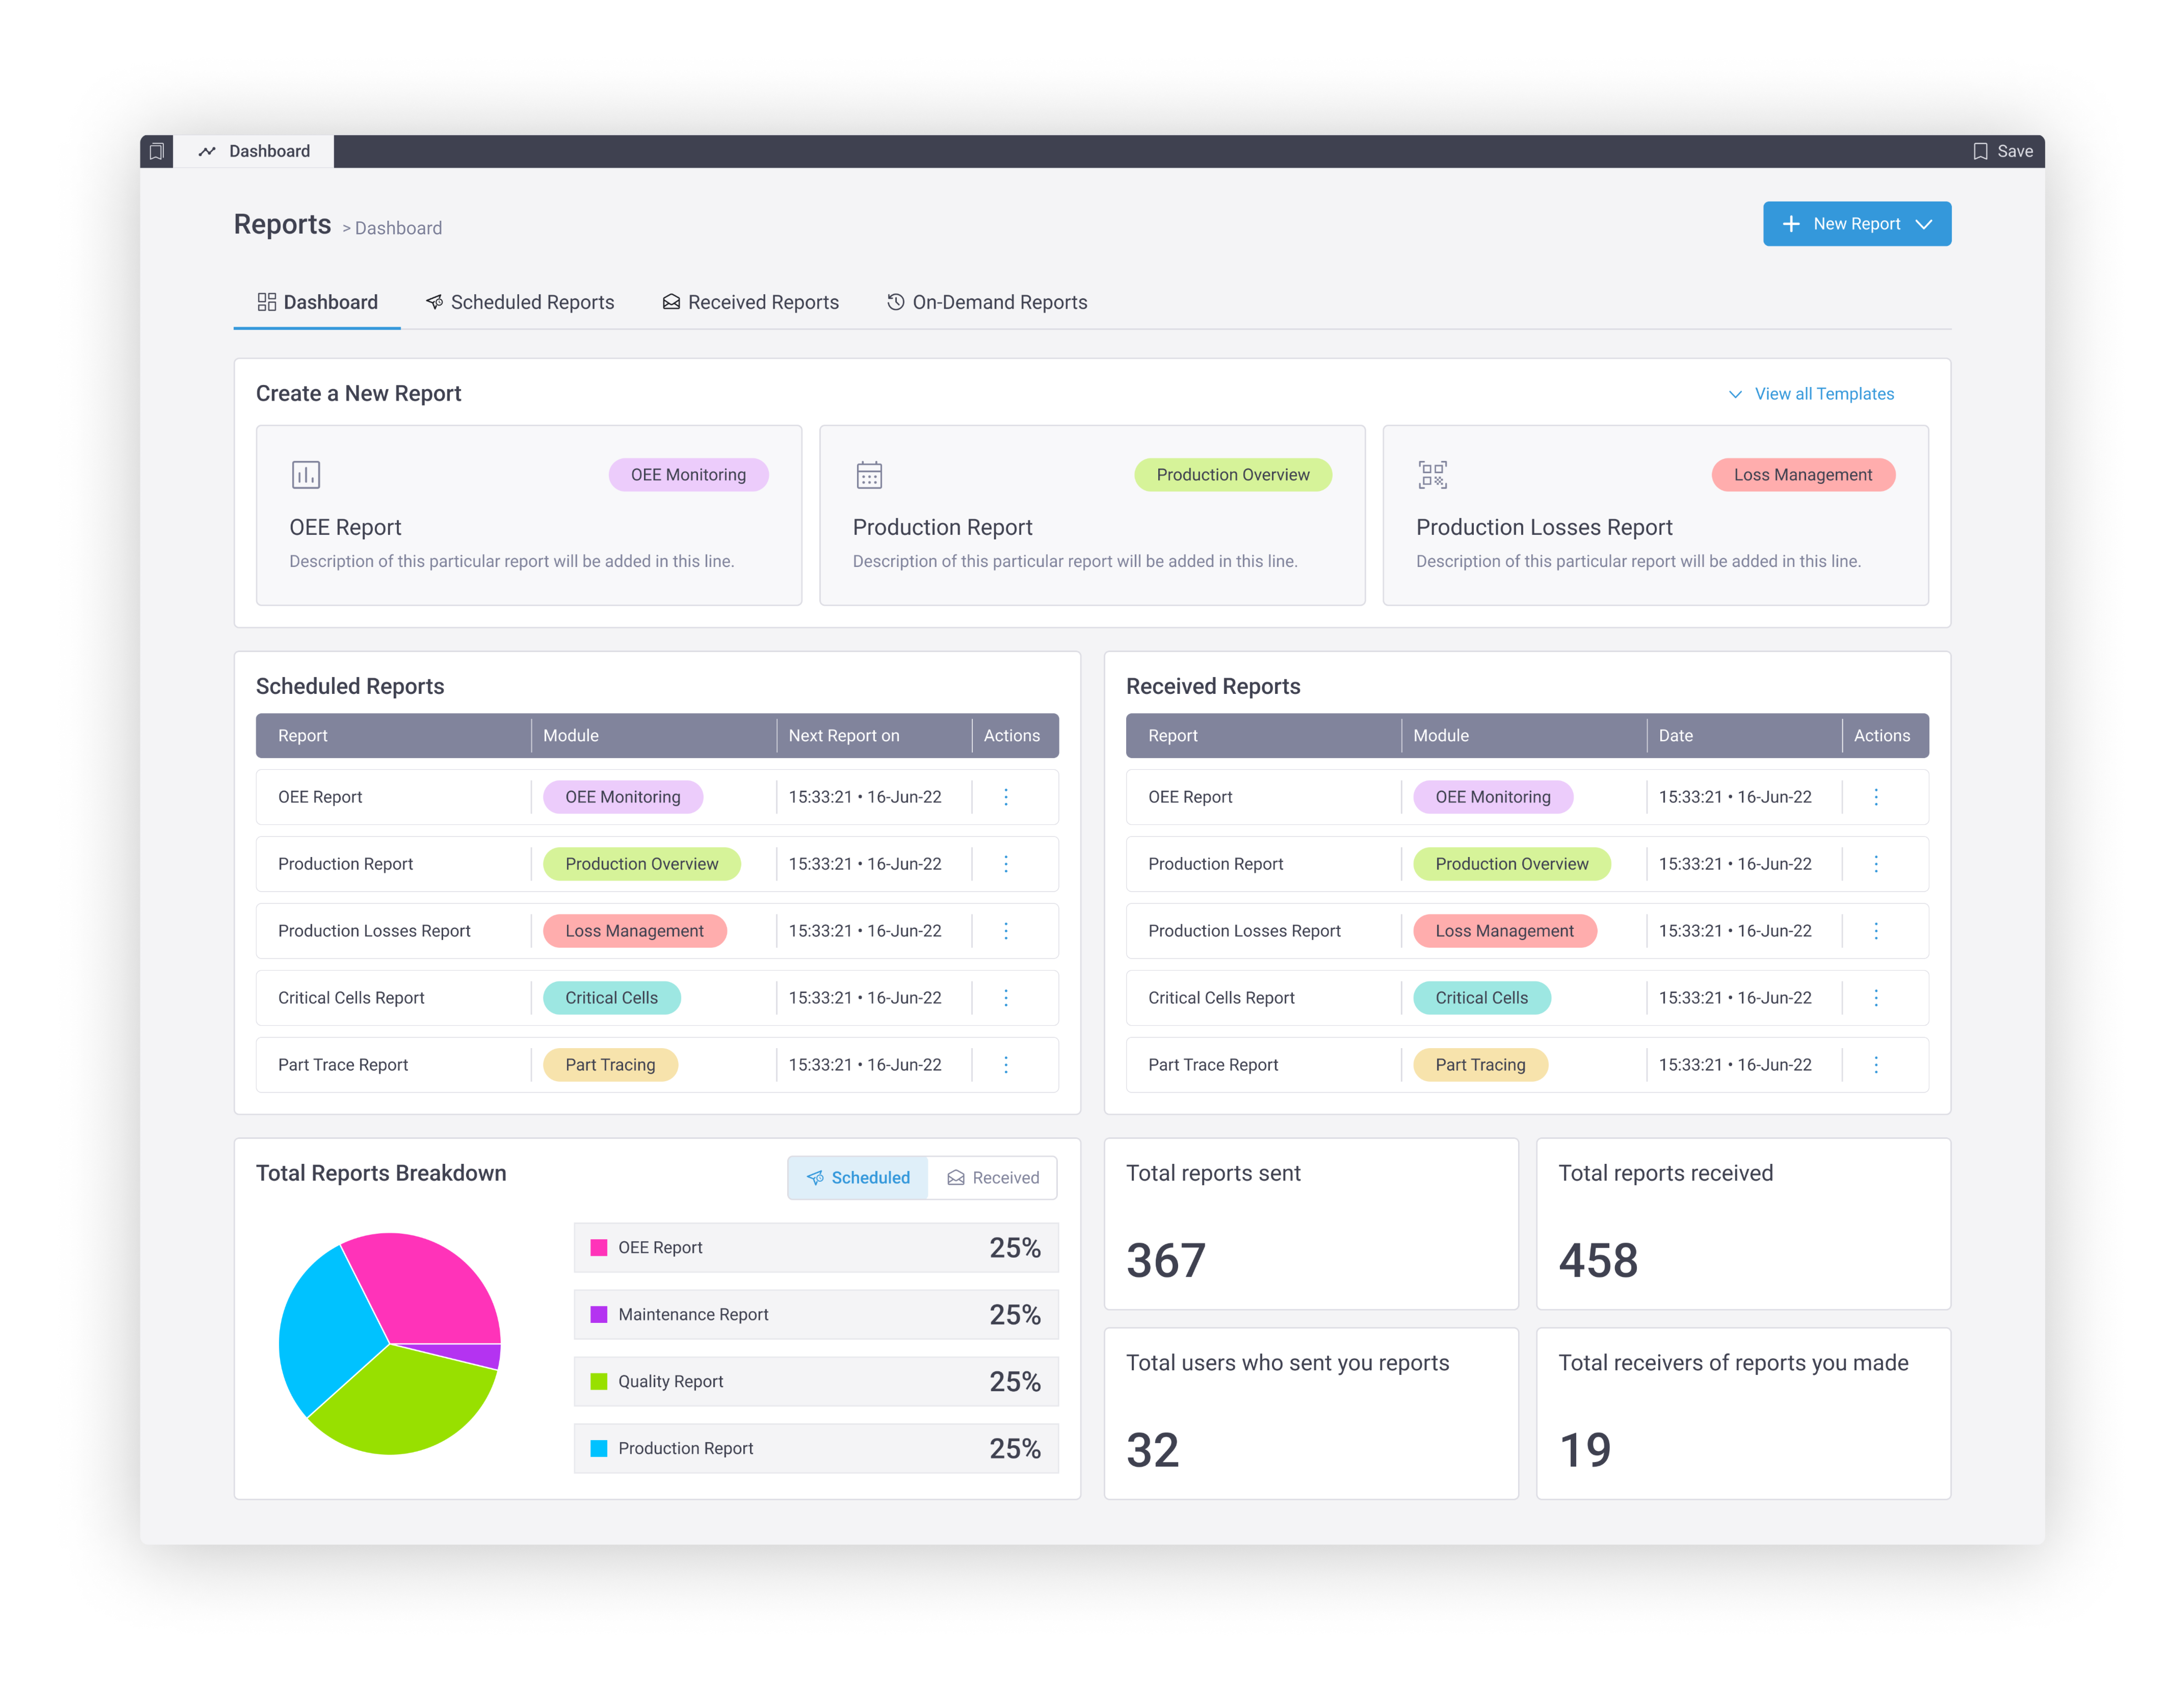2184x1689 pixels.
Task: Click the bookmark icon left of Dashboard tab
Action: [x=157, y=151]
